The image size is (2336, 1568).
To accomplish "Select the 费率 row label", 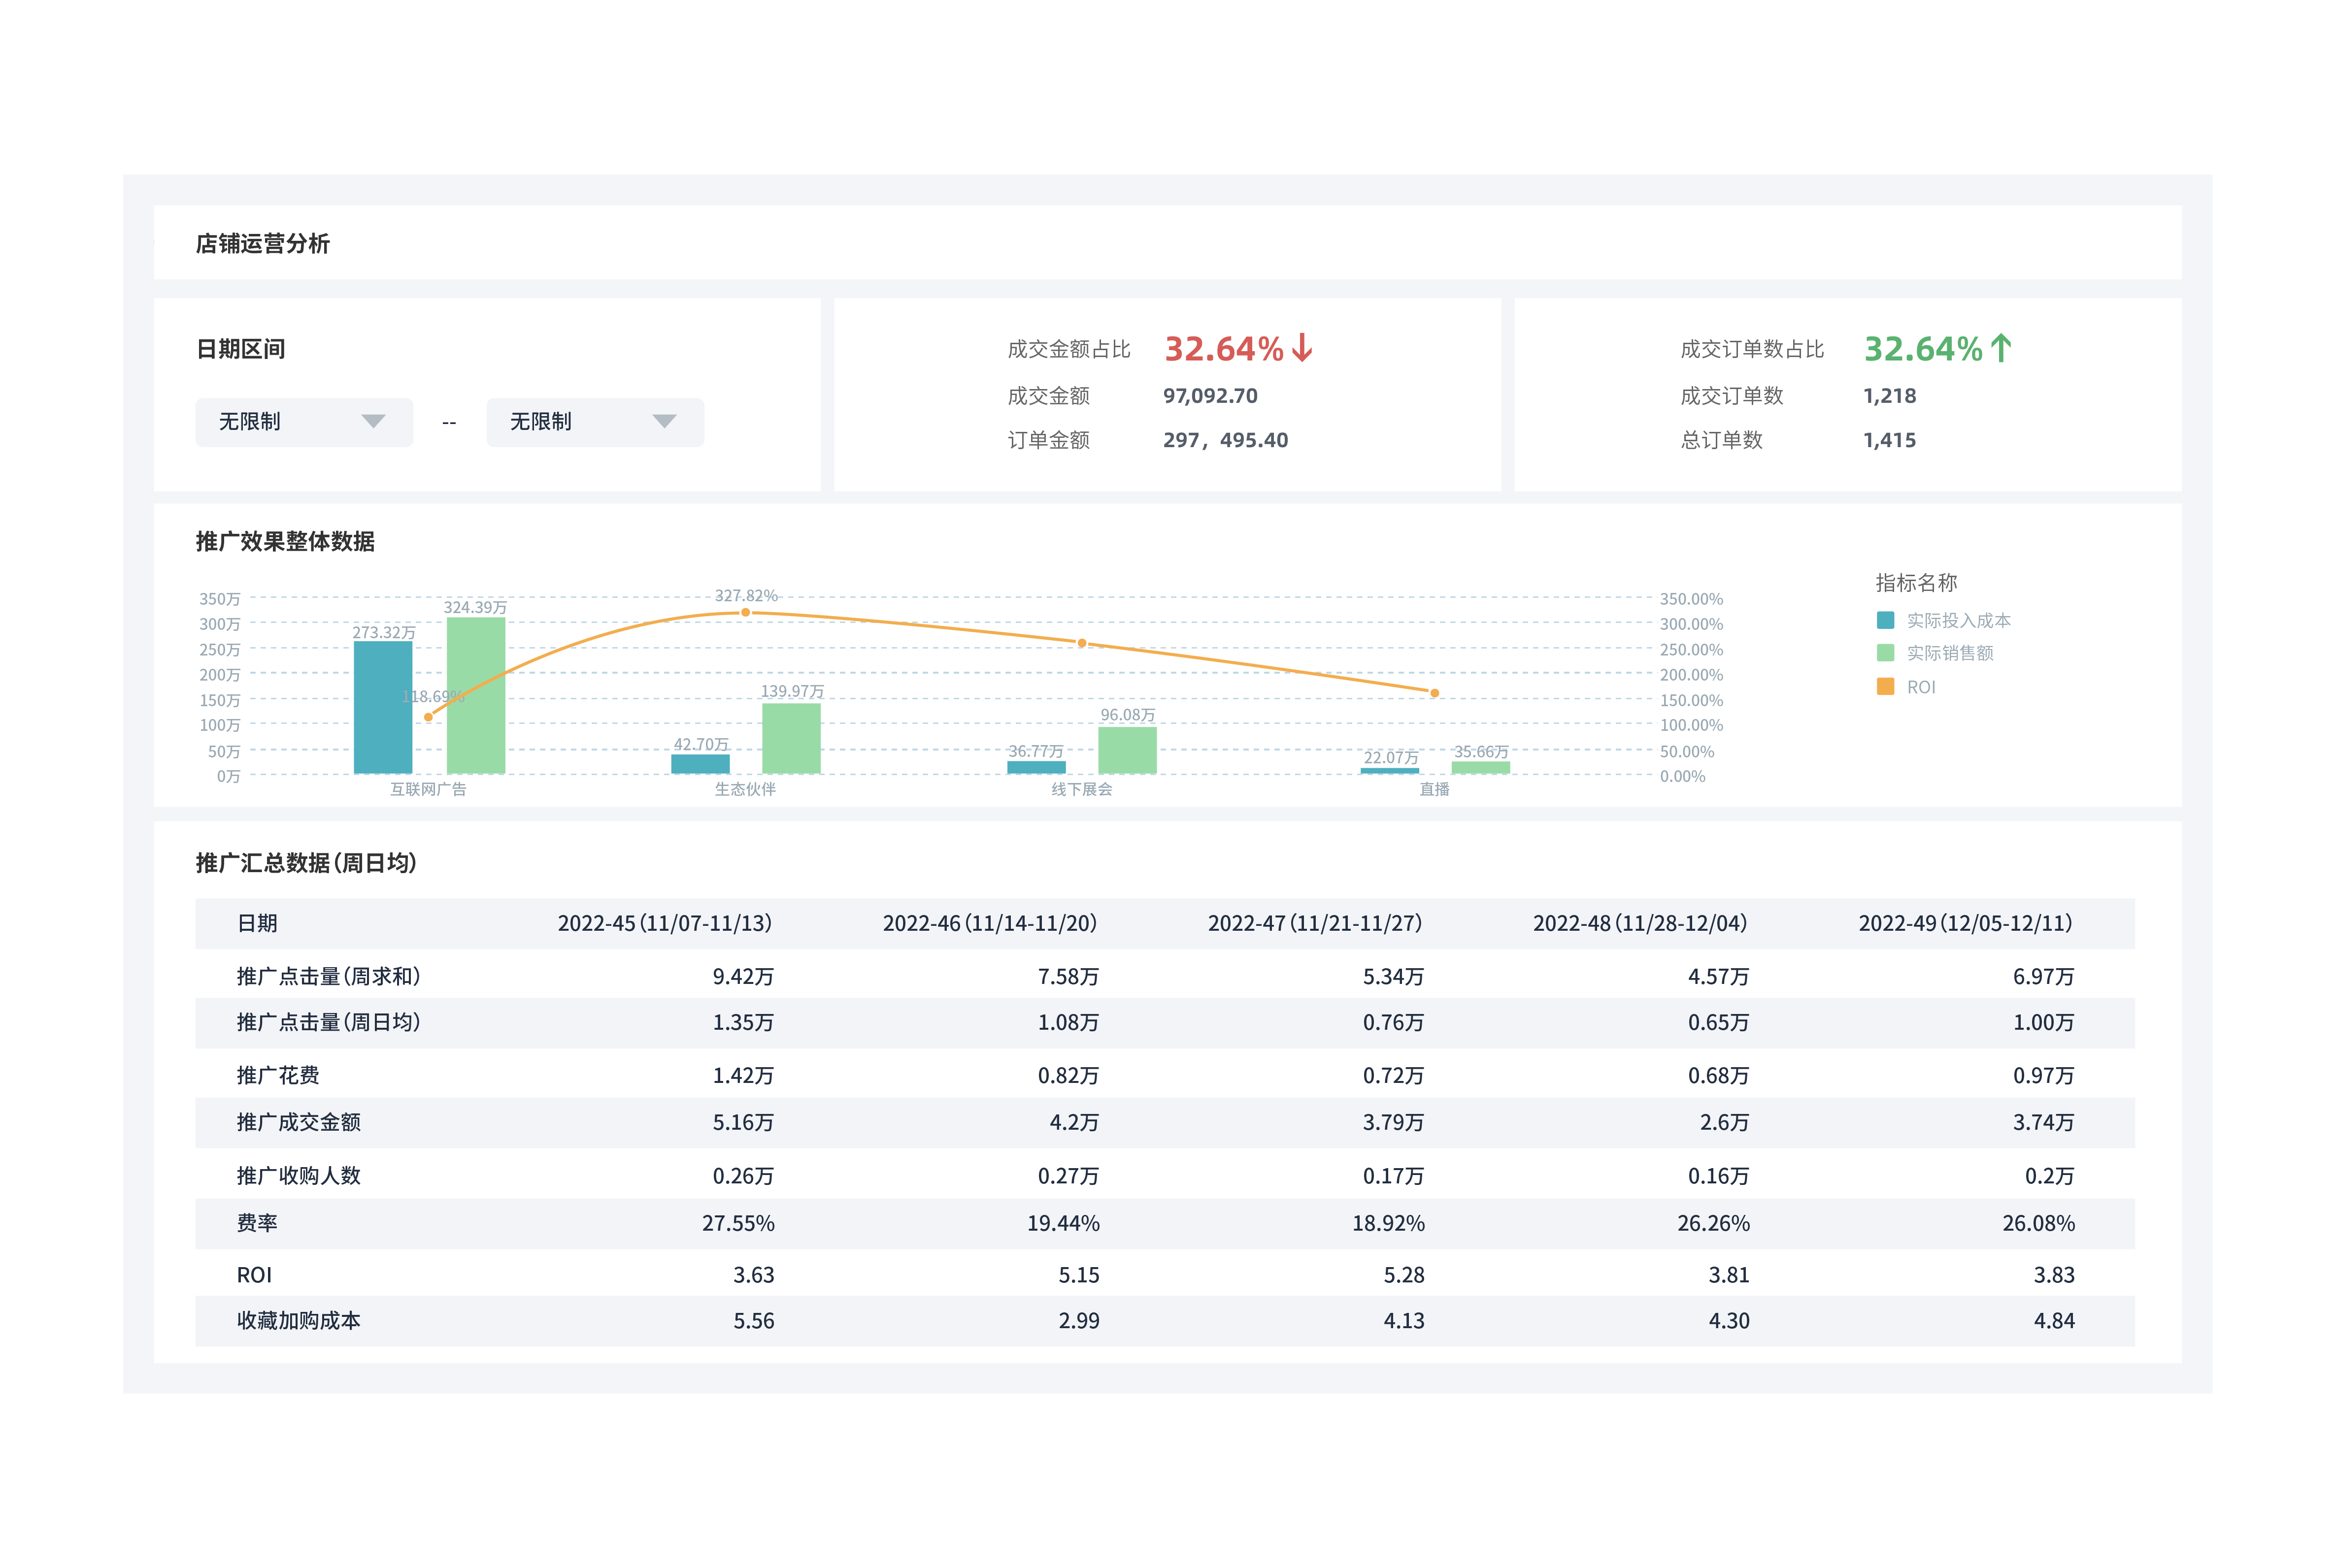I will coord(257,1224).
